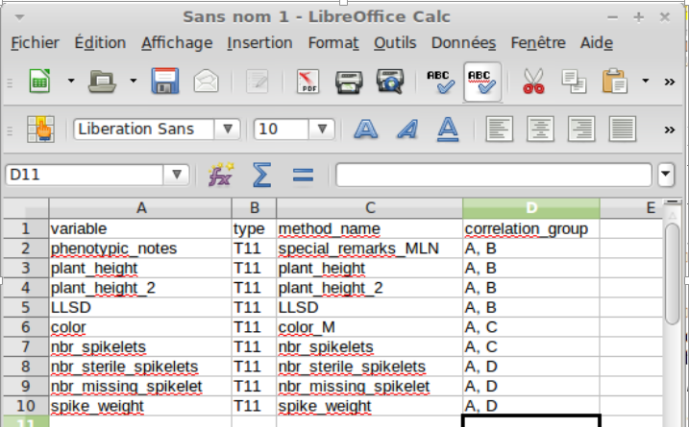This screenshot has height=427, width=689.
Task: Show more standard toolbar buttons
Action: tap(670, 83)
